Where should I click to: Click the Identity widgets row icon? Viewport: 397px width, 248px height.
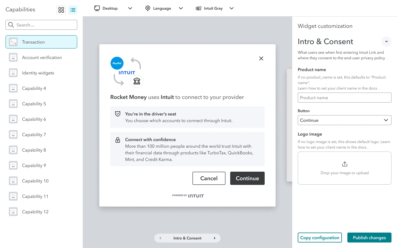(x=13, y=73)
